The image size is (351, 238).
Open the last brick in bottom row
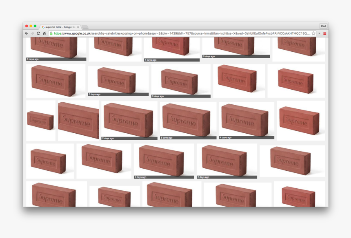tap(300, 194)
